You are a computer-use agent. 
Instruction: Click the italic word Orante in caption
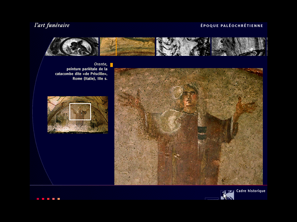click(101, 64)
